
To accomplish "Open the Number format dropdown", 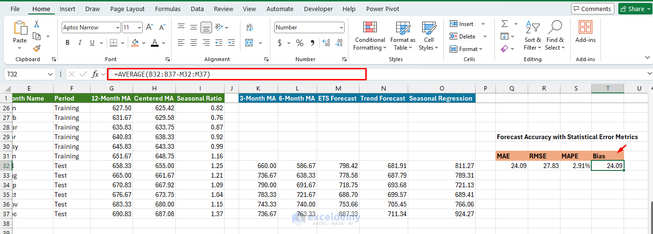I will pyautogui.click(x=341, y=27).
